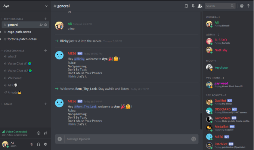254x150 pixels.
Task: Toggle deafen headphones icon
Action: [x=38, y=144]
